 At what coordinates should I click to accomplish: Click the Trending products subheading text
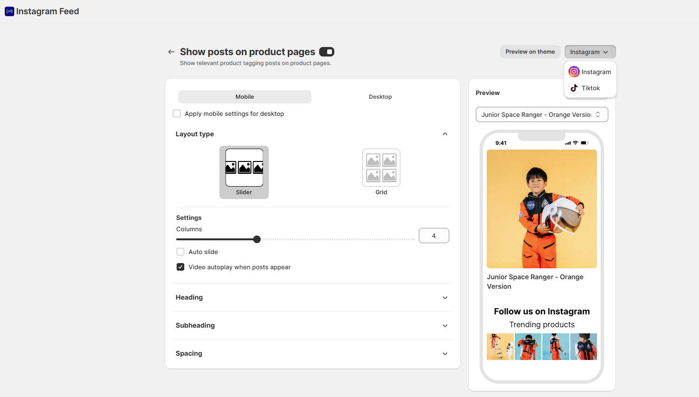542,325
